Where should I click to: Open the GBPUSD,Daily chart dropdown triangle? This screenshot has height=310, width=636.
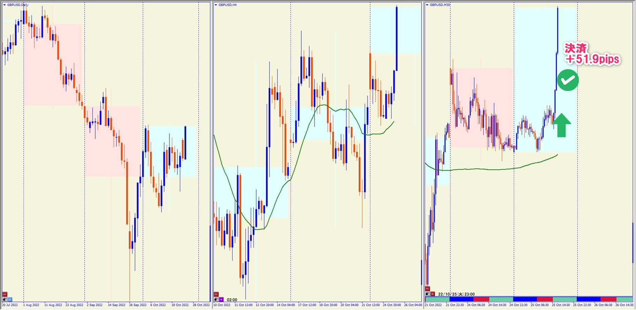tap(5, 5)
